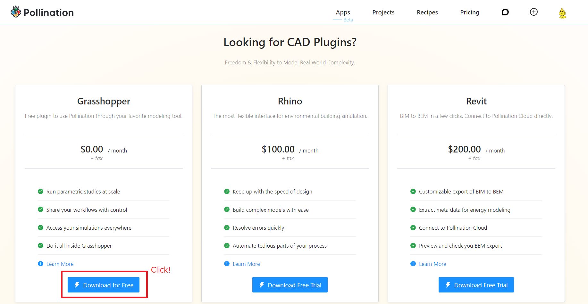The width and height of the screenshot is (588, 304).
Task: Follow the Rhino Learn More link
Action: (x=246, y=264)
